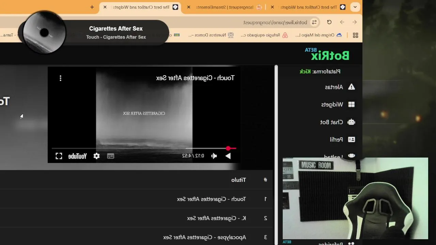Image resolution: width=436 pixels, height=245 pixels.
Task: Select the active ChatBot and Widgets tab
Action: [140, 7]
